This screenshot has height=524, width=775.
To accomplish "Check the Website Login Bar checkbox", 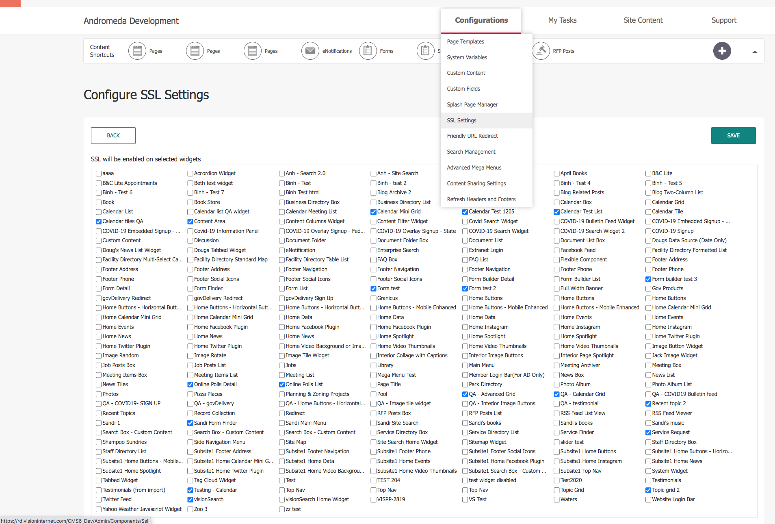I will (648, 500).
